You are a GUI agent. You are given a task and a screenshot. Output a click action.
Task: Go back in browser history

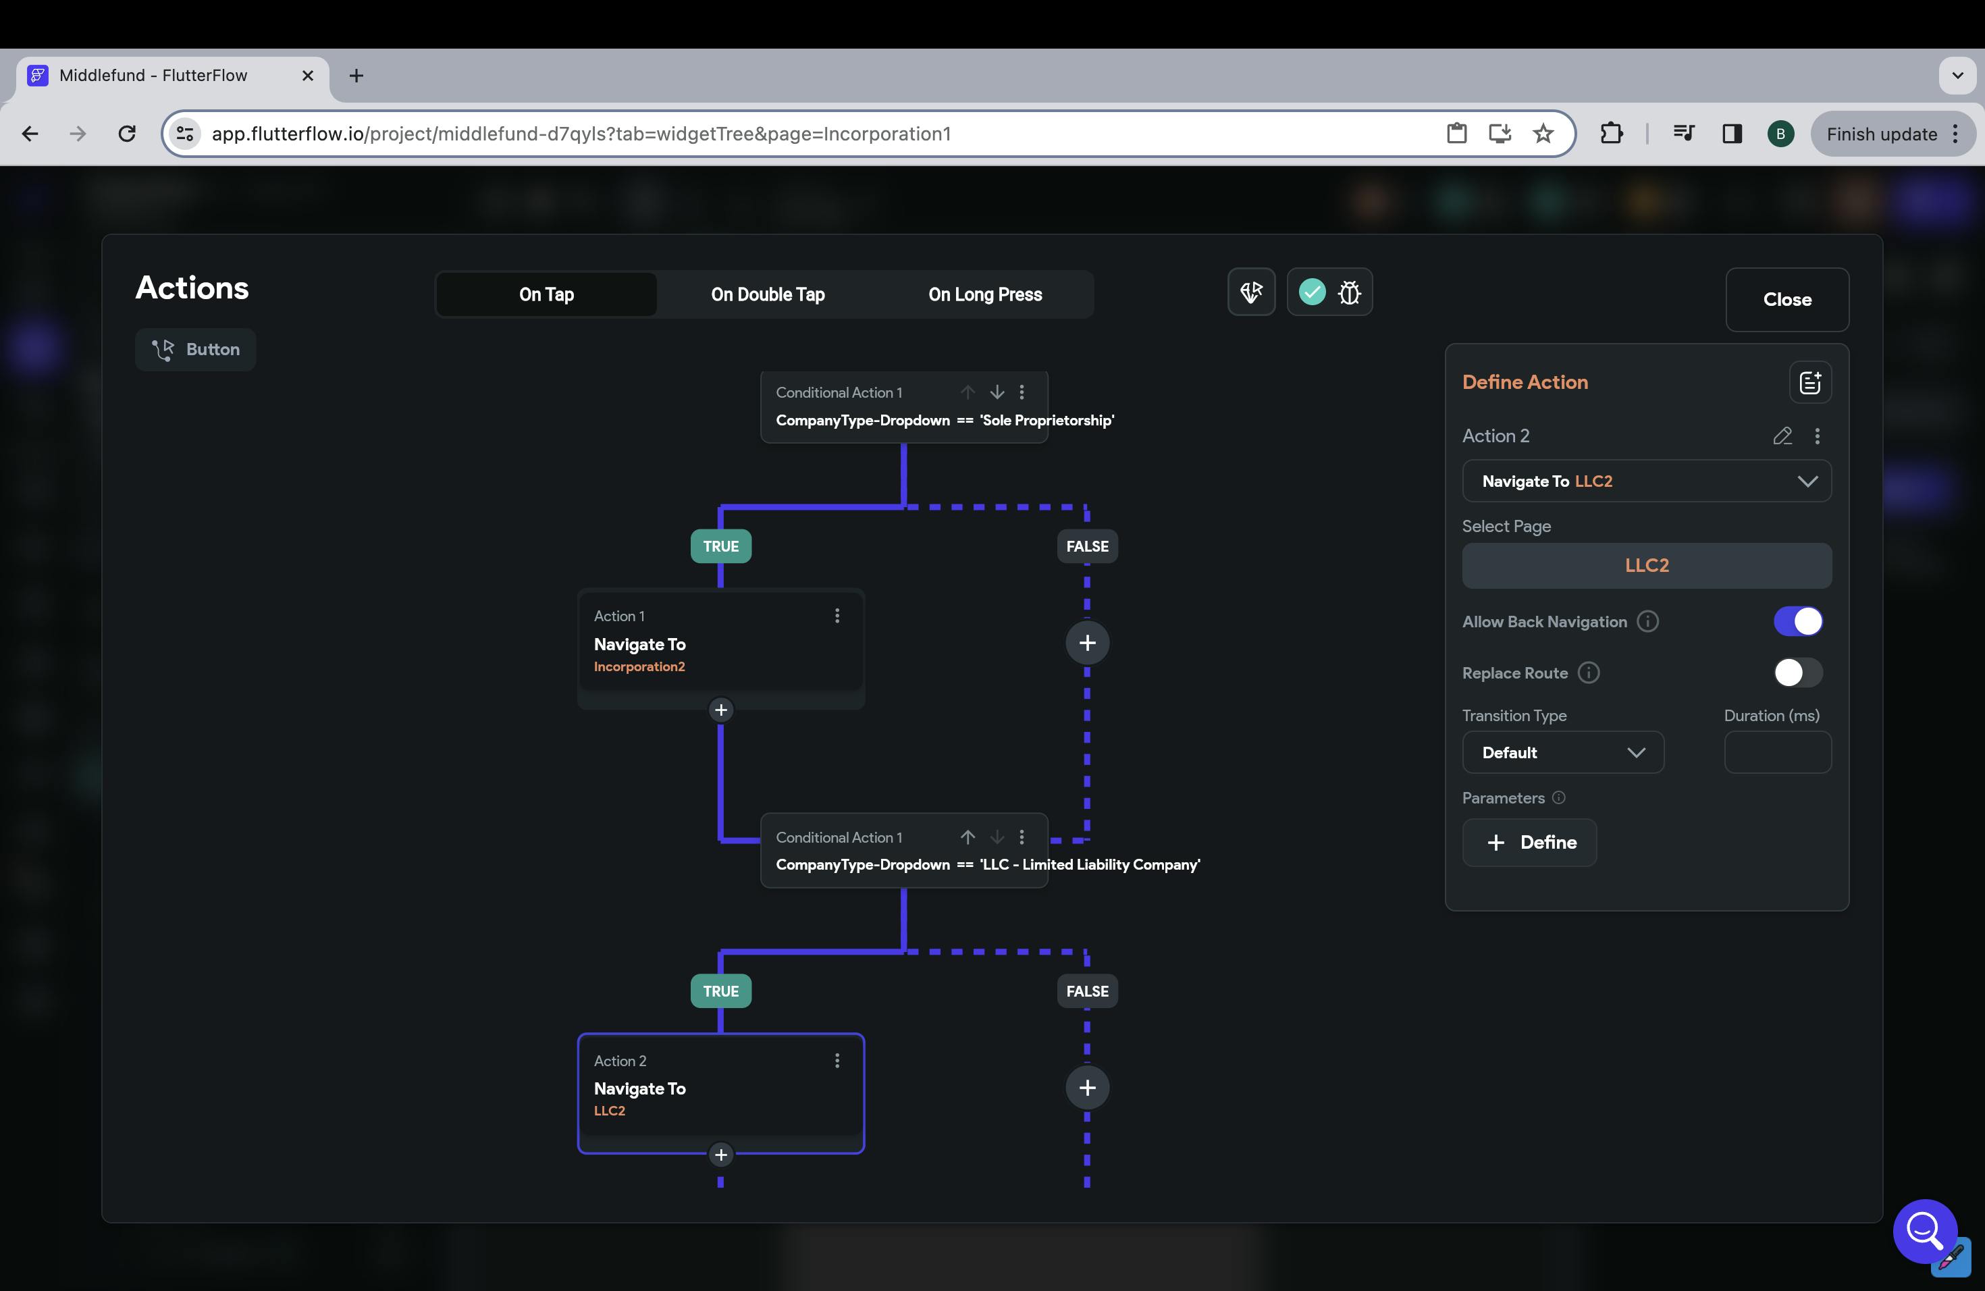(30, 134)
